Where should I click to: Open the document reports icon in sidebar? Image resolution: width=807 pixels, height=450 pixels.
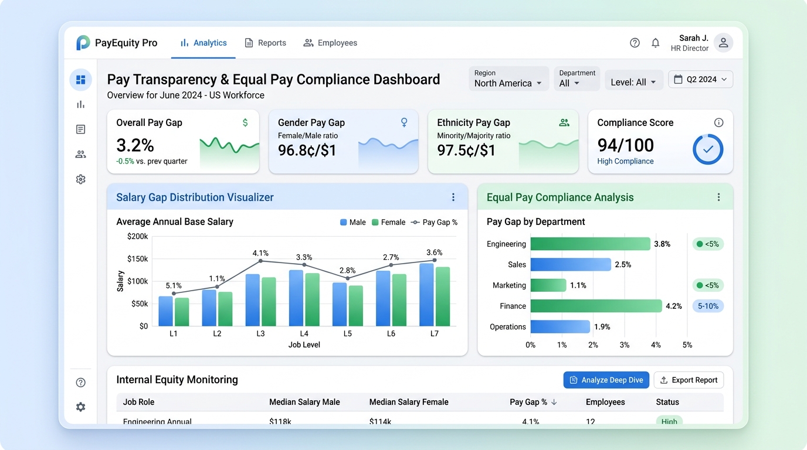tap(80, 129)
